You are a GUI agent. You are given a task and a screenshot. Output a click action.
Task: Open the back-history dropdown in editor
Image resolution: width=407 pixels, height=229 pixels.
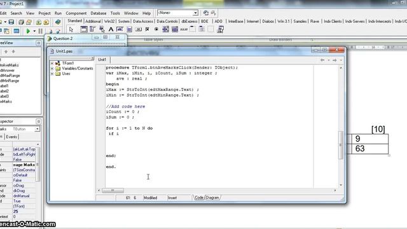[x=328, y=60]
